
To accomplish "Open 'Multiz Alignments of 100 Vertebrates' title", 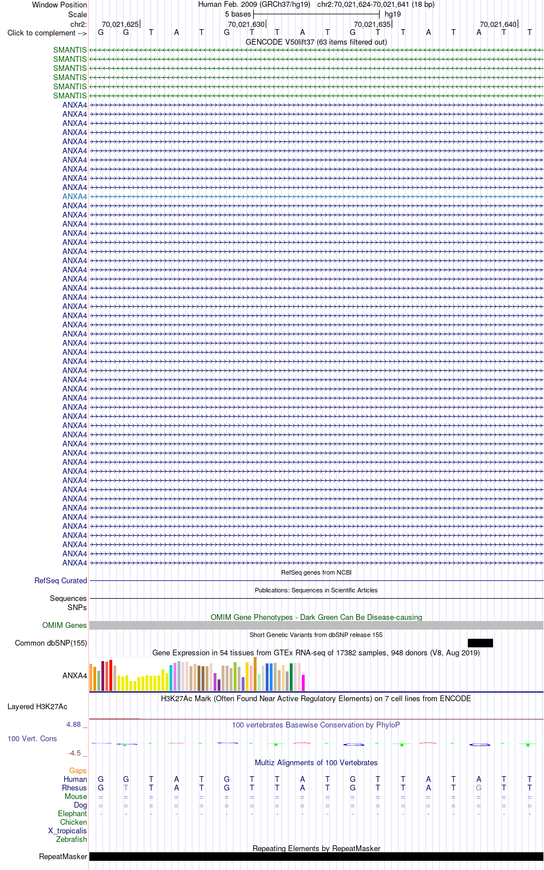I will click(316, 762).
